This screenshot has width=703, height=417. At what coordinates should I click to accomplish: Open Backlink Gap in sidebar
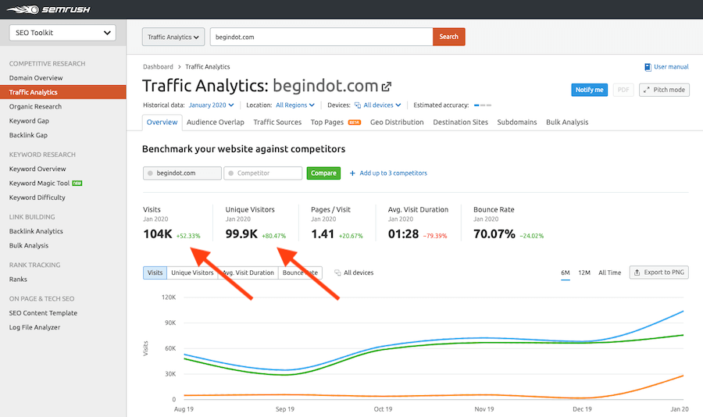pyautogui.click(x=28, y=135)
